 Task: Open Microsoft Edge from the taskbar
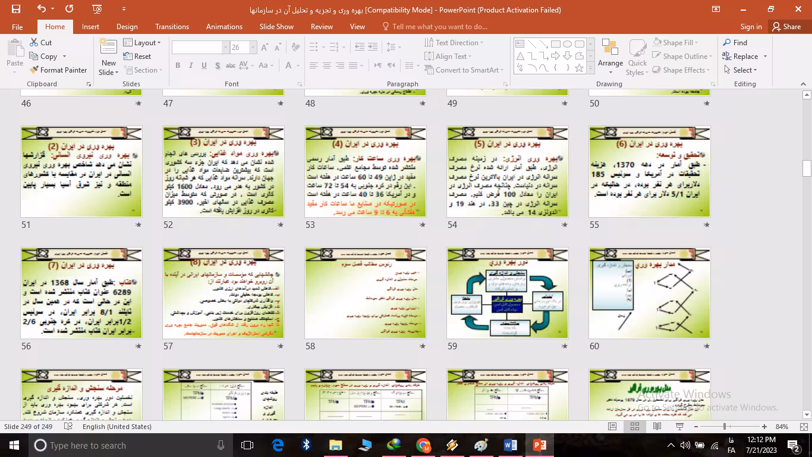(x=278, y=445)
